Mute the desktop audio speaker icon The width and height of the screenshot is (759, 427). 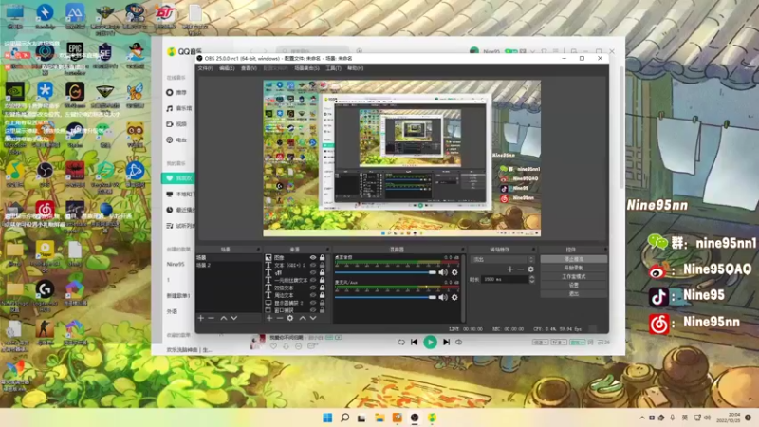click(x=443, y=272)
